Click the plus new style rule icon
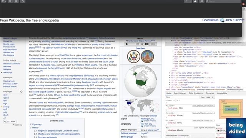This screenshot has height=138, width=246. click(x=213, y=97)
